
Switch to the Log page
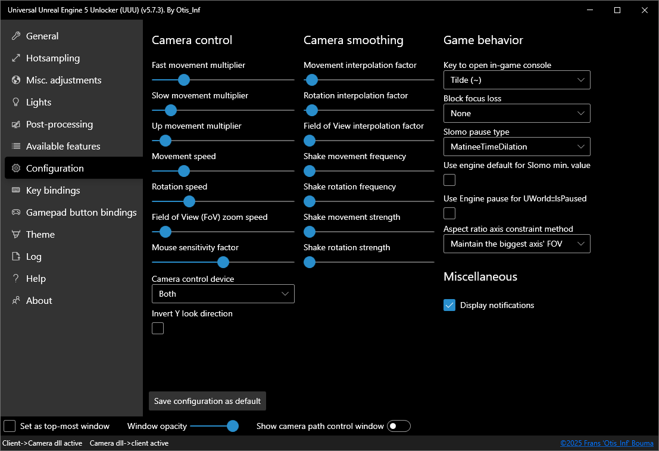[x=34, y=257]
